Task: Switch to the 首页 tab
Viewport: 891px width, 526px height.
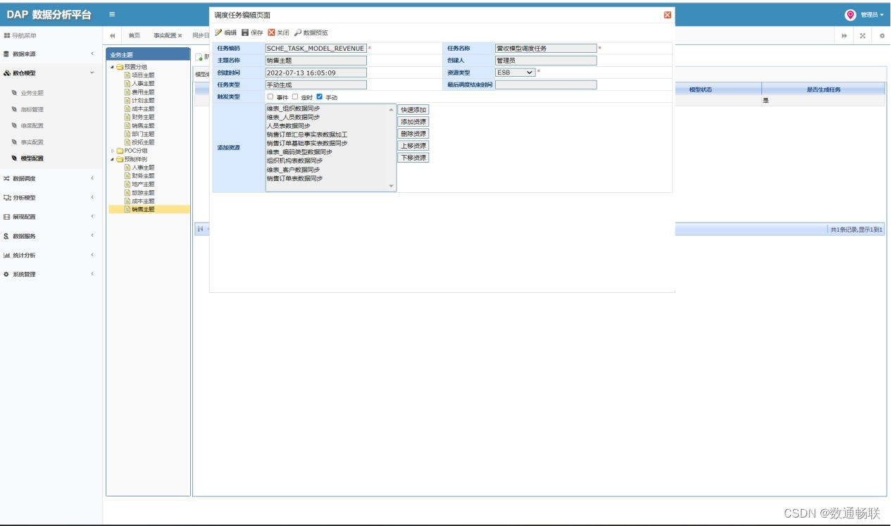Action: click(x=134, y=35)
